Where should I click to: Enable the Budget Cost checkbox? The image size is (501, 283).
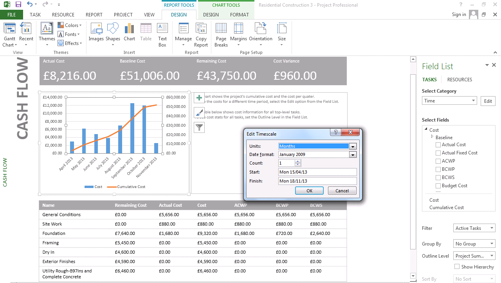click(438, 186)
